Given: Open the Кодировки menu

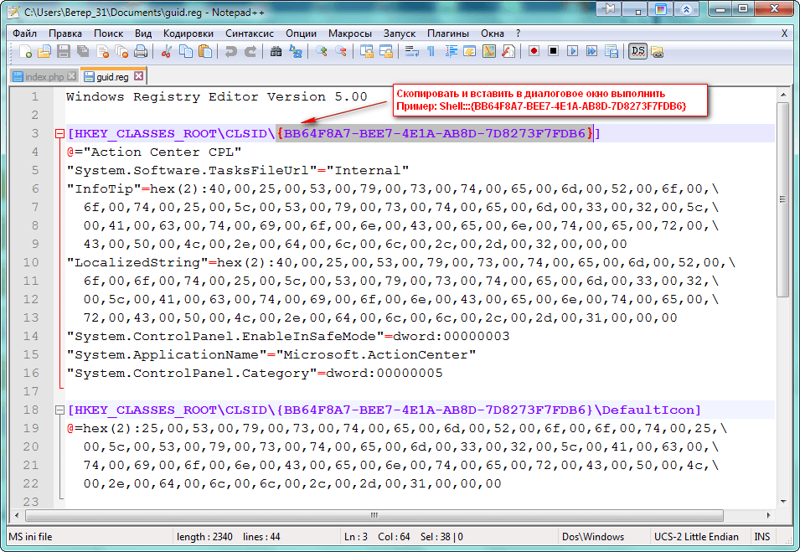Looking at the screenshot, I should coord(188,34).
